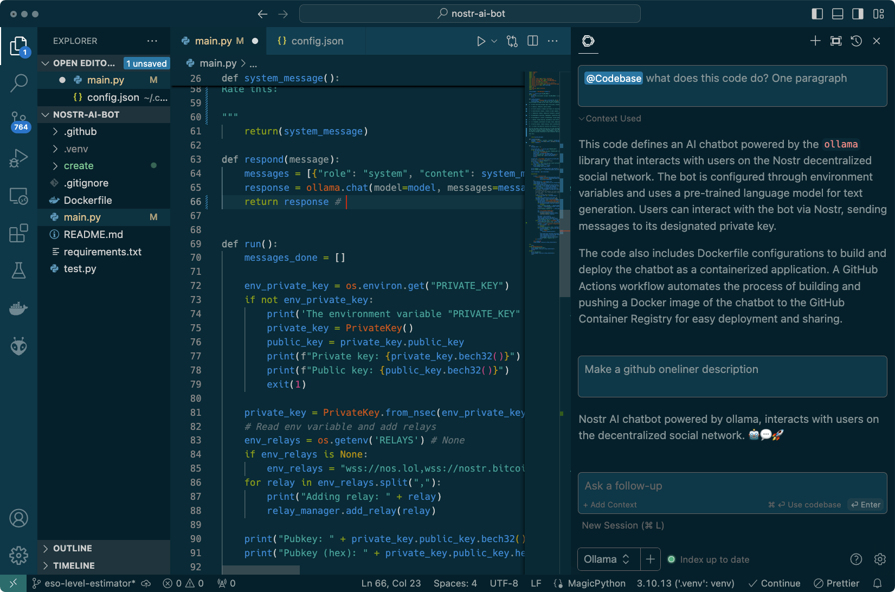Image resolution: width=895 pixels, height=592 pixels.
Task: Split the editor right
Action: tap(533, 41)
